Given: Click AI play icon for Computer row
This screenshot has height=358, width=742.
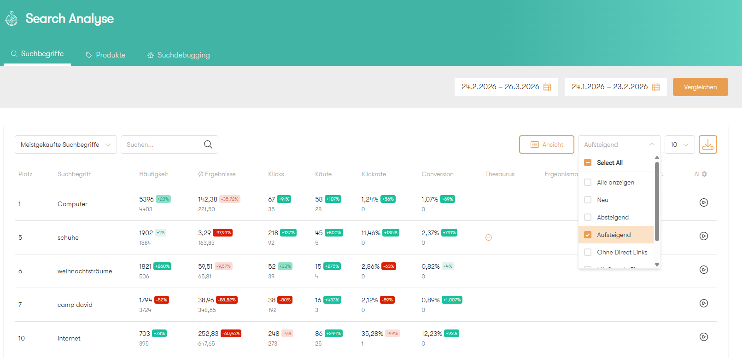Looking at the screenshot, I should coord(703,202).
